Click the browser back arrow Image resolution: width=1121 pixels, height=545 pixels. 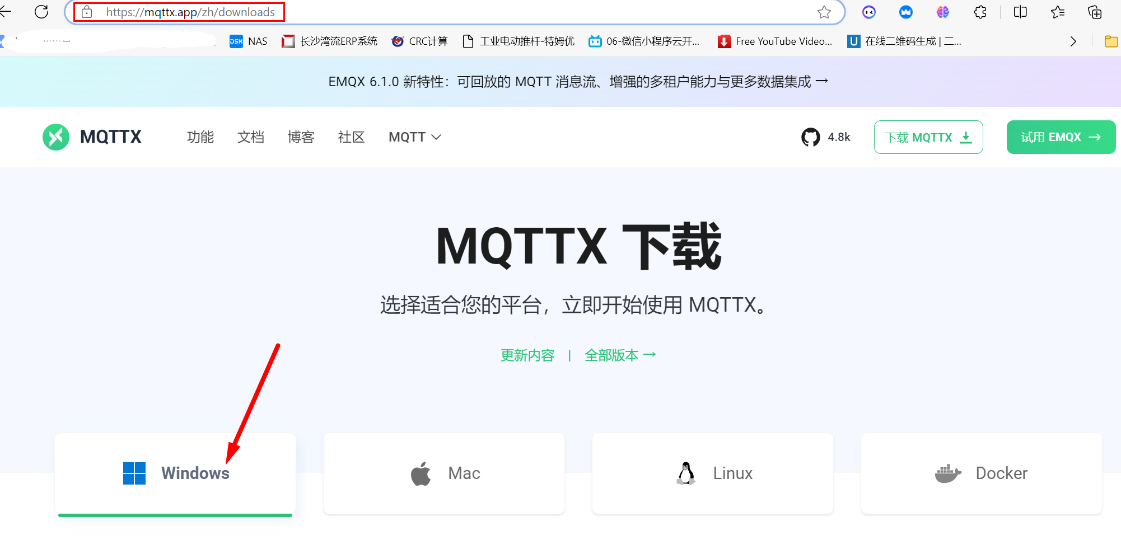point(5,11)
